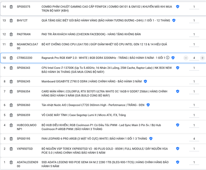Remove ADATALEGEND900 SSD row via trash
The width and height of the screenshot is (206, 170).
(x=11, y=163)
